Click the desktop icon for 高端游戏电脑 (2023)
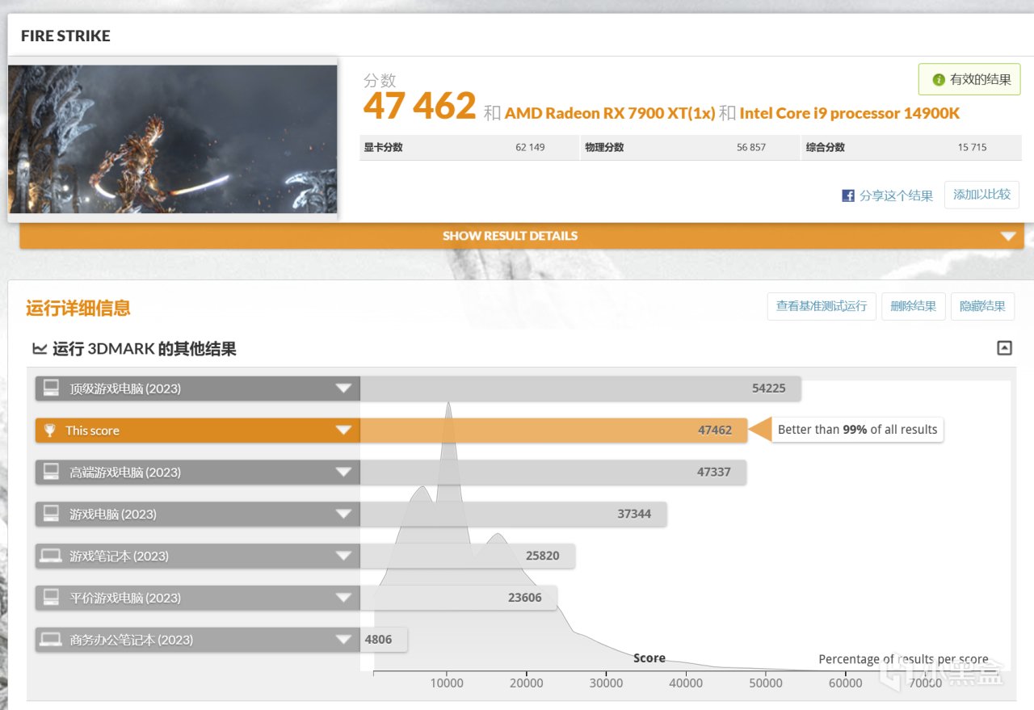 (x=51, y=472)
